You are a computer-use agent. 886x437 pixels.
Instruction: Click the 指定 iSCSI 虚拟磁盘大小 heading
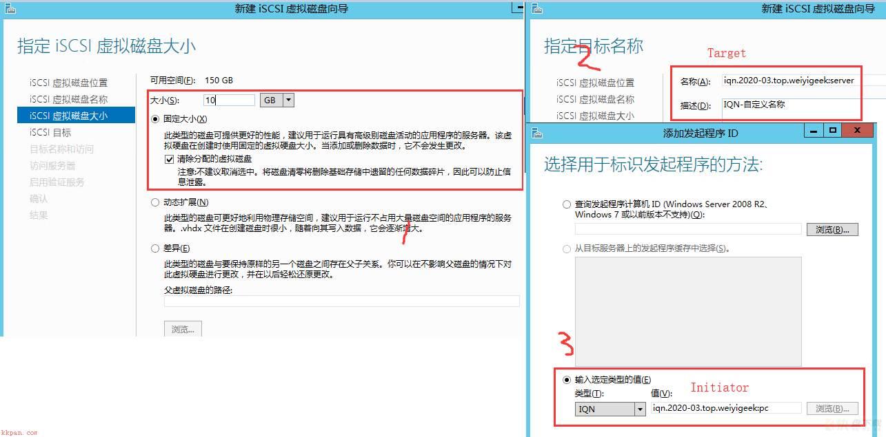[106, 46]
